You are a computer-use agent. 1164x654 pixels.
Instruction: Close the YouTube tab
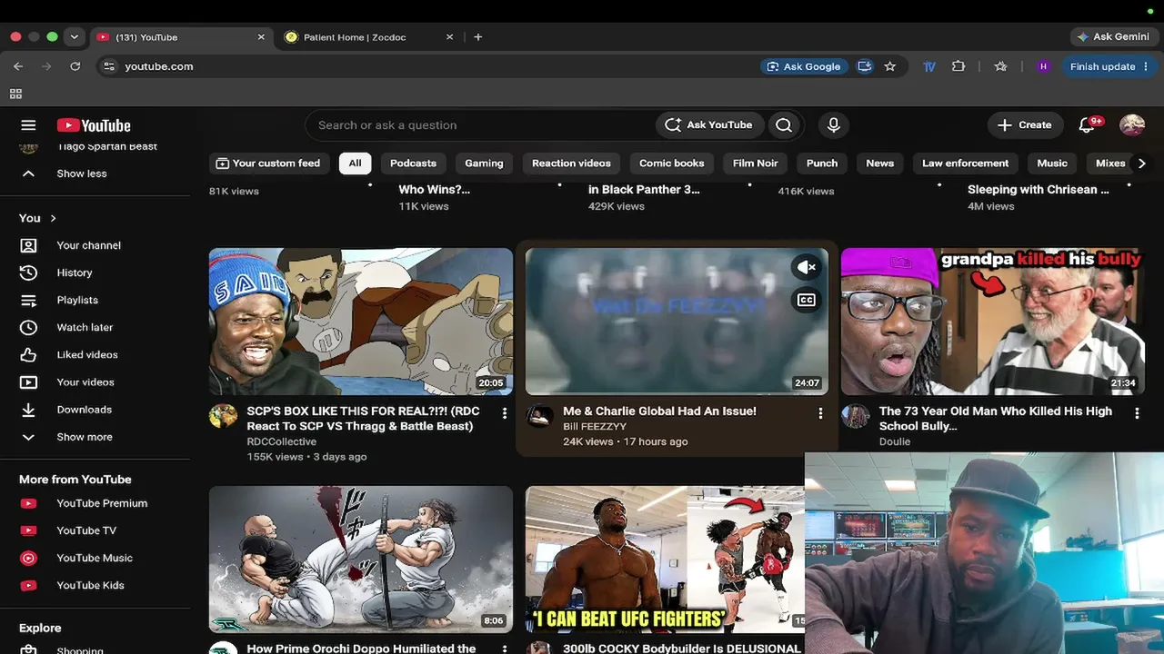point(261,37)
